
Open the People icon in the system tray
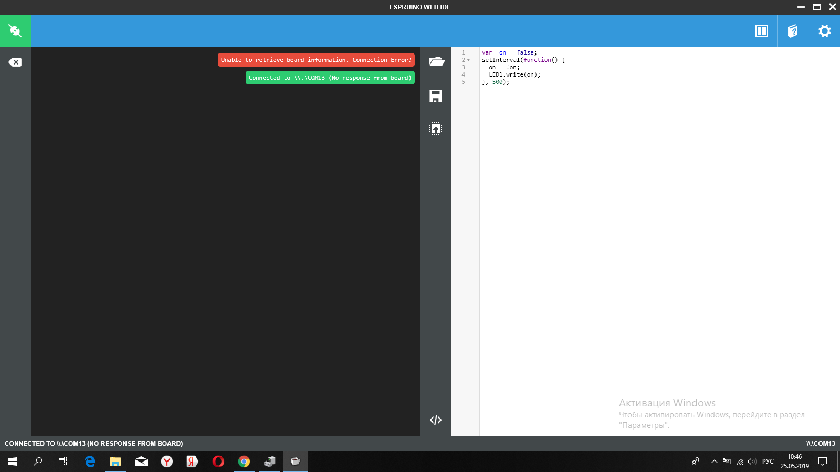click(696, 462)
